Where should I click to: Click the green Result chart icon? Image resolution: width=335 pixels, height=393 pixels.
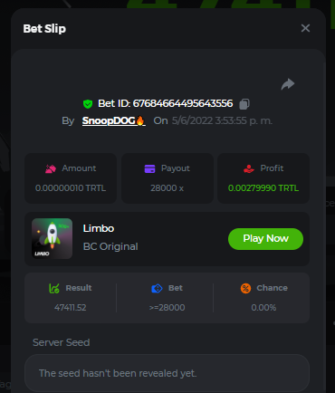[x=54, y=288]
